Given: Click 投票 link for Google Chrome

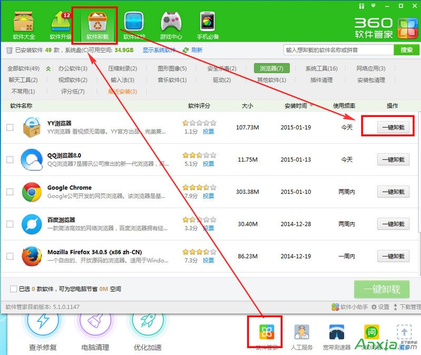Looking at the screenshot, I should coord(208,196).
